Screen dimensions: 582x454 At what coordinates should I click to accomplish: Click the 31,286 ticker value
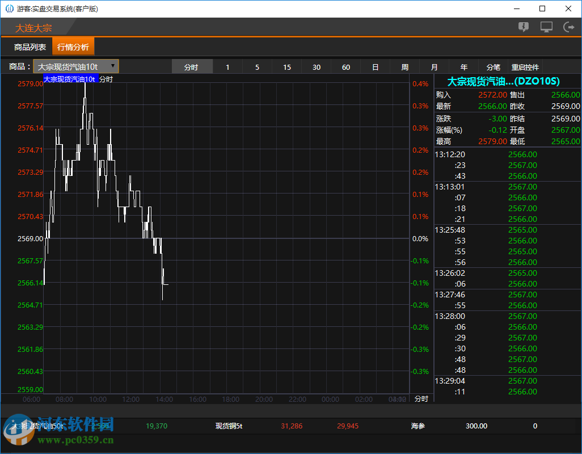click(x=292, y=426)
